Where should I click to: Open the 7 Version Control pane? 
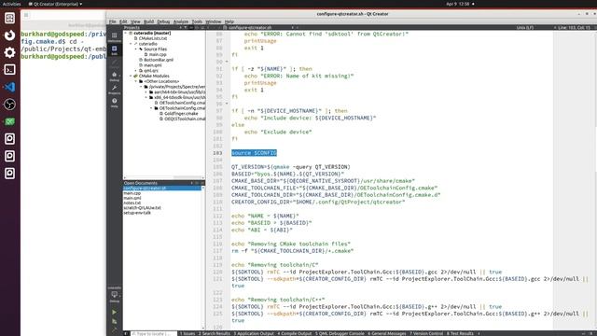pos(426,333)
